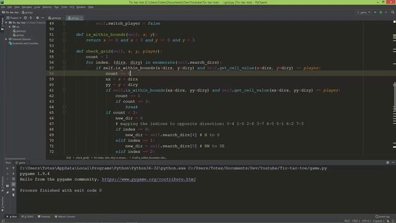Image resolution: width=396 pixels, height=223 pixels.
Task: Click the collapse-all icon in the Project panel
Action: tap(31, 18)
